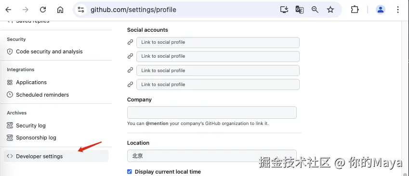Uncheck Display current local time checkbox
Screen dimensions: 409x176
[x=130, y=172]
